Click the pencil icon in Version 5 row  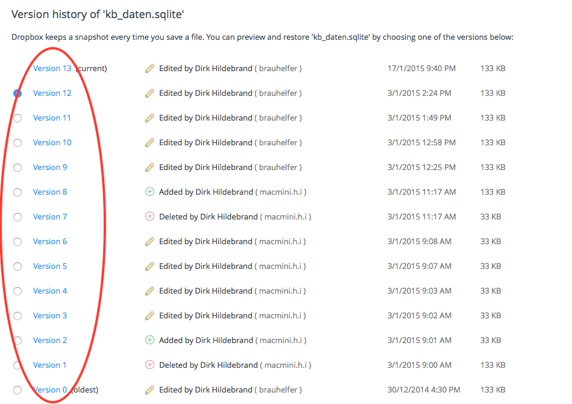point(150,266)
